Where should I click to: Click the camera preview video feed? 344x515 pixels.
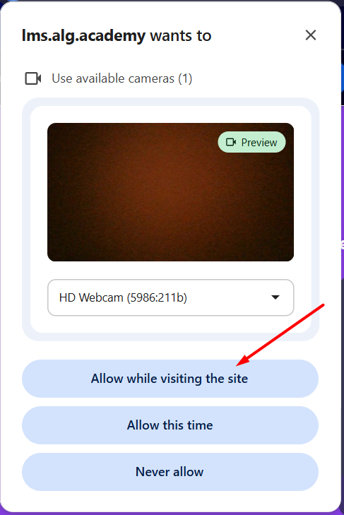click(170, 192)
